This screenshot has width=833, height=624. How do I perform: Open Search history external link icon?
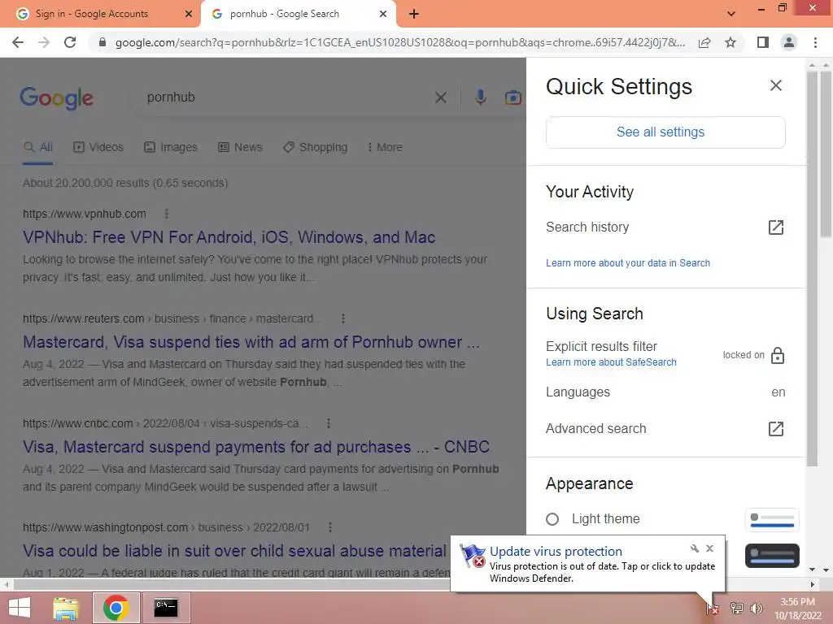[x=775, y=227]
